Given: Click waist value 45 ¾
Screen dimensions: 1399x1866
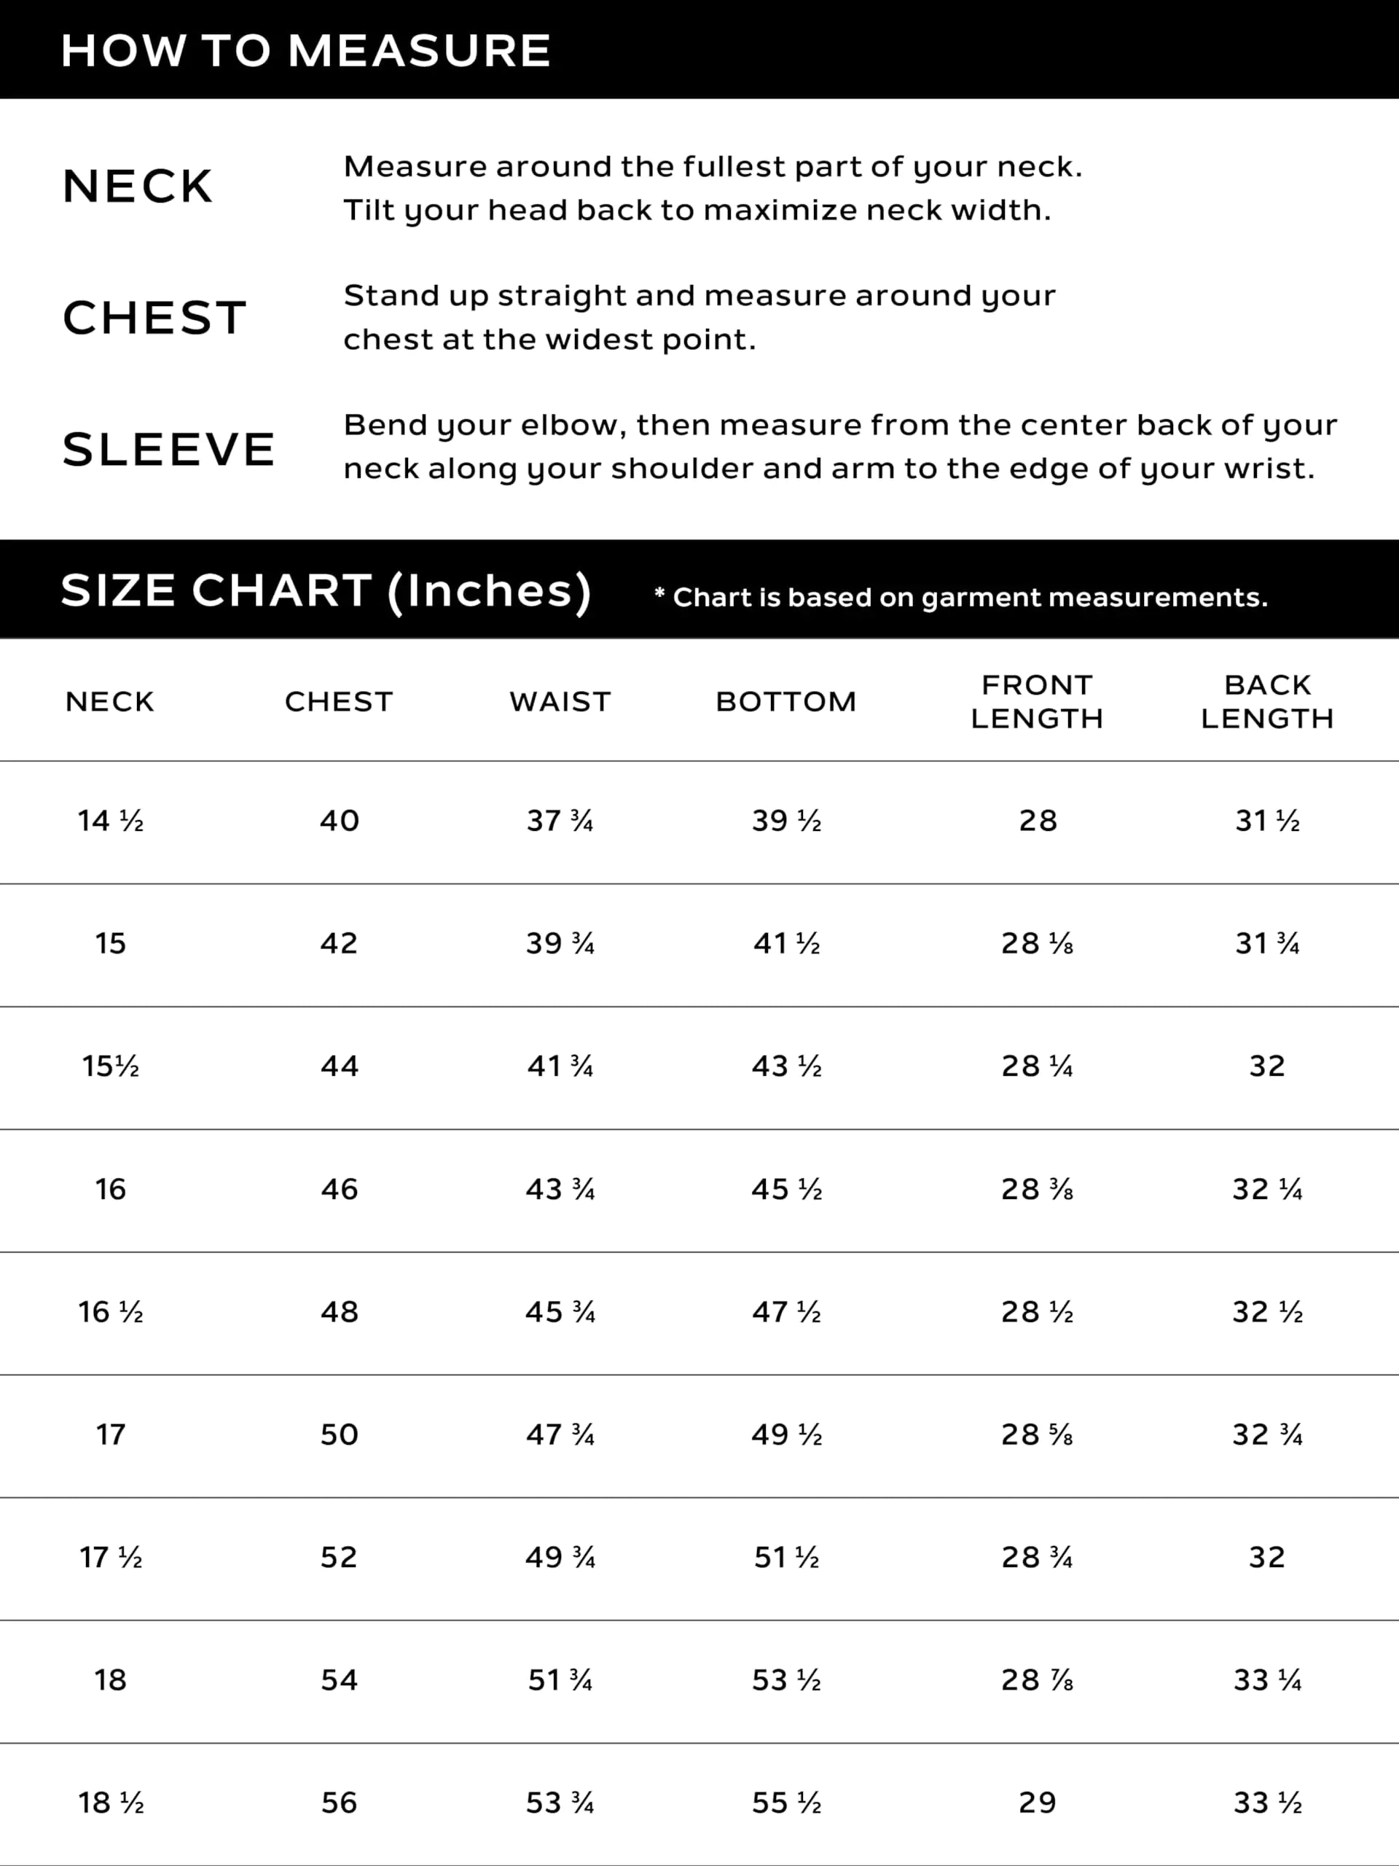Looking at the screenshot, I should pyautogui.click(x=560, y=1312).
